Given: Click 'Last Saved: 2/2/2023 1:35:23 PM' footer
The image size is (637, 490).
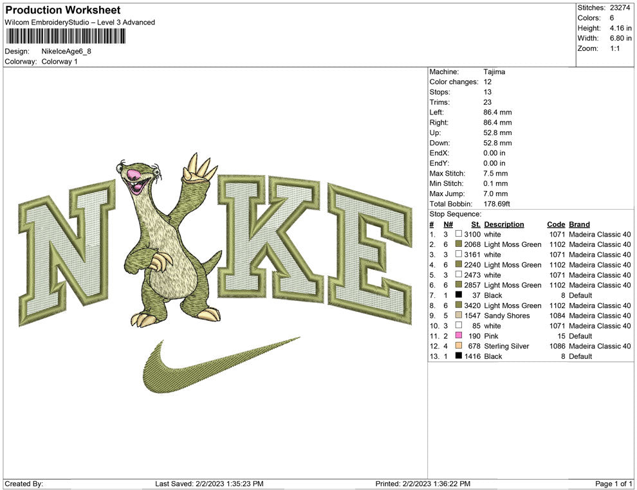Looking at the screenshot, I should (x=209, y=484).
